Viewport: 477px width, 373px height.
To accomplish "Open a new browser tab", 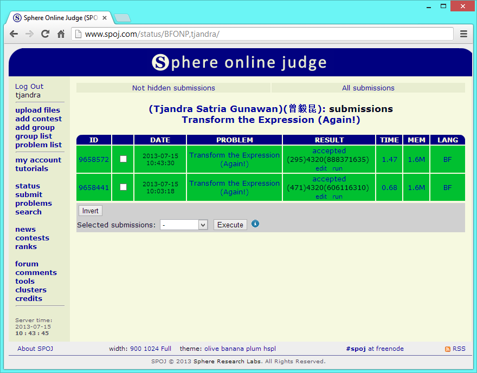I will point(123,18).
